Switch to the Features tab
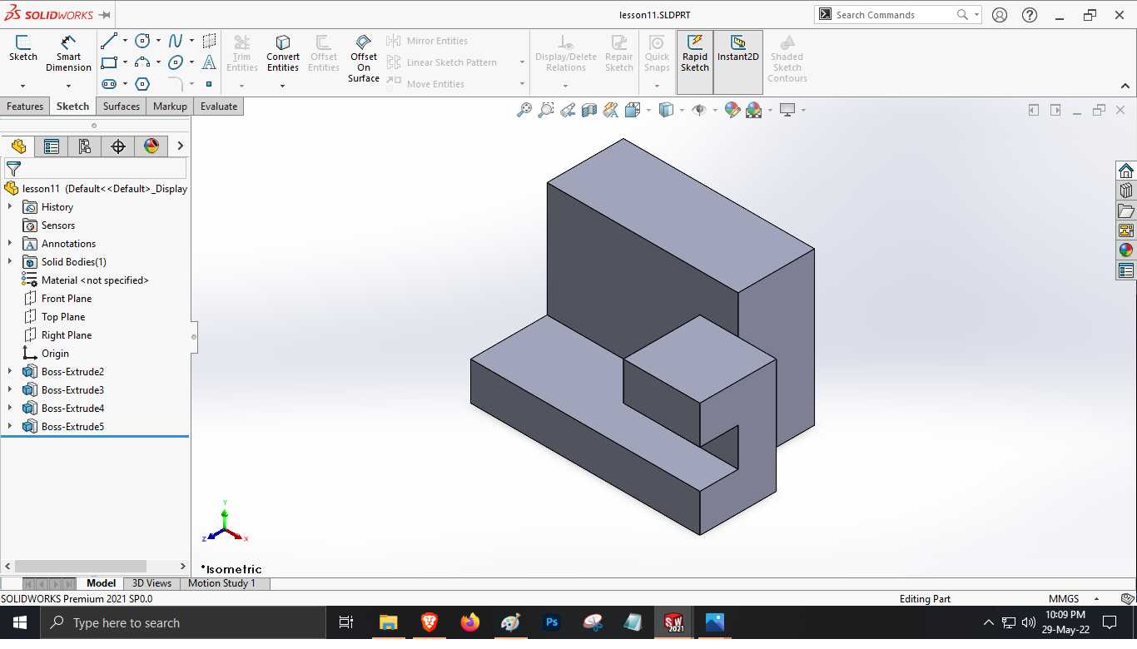Screen dimensions: 1137x649 [25, 107]
